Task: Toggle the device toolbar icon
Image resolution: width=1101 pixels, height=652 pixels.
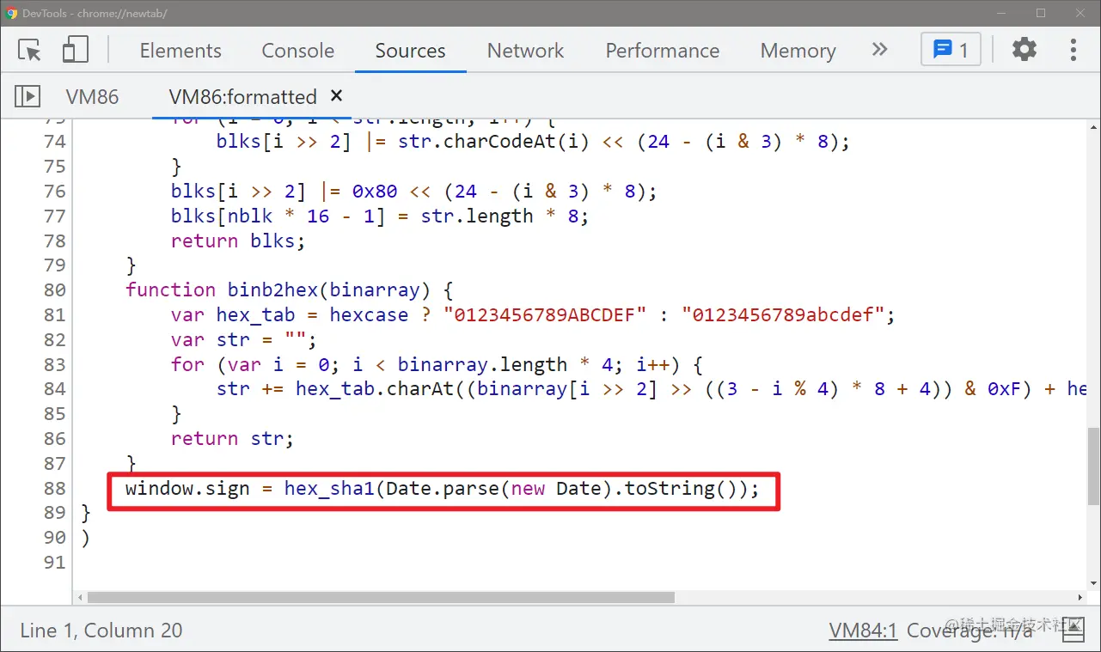Action: click(x=76, y=50)
